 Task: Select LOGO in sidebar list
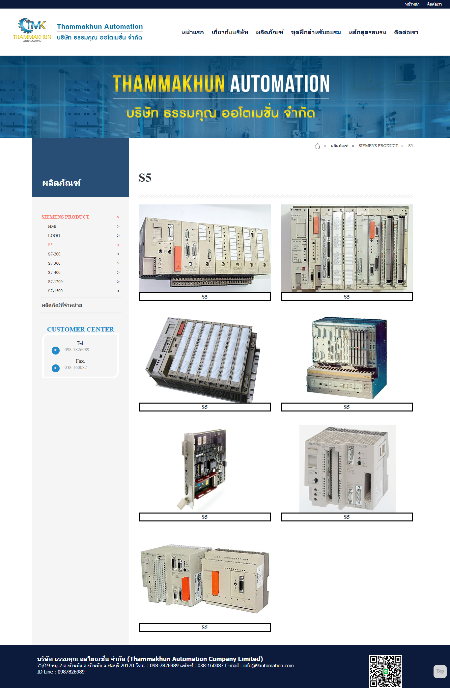pos(54,236)
